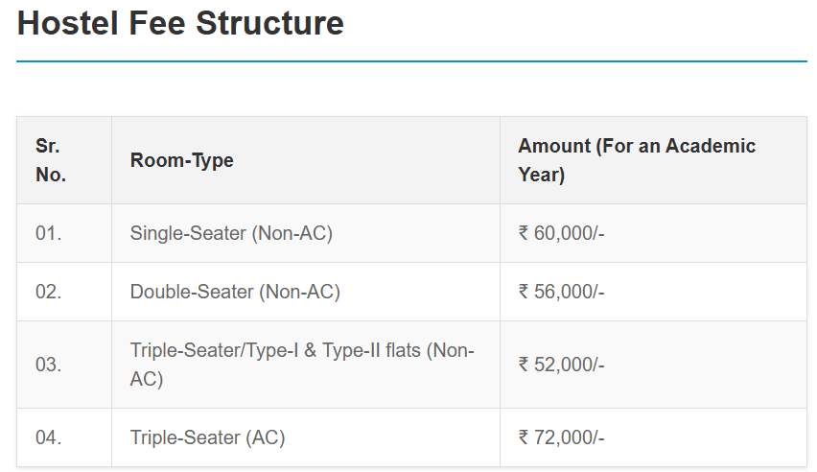
Task: Click the ₹ 60,000/- amount
Action: 561,233
